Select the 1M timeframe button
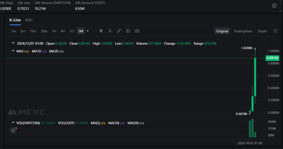Image resolution: width=283 pixels, height=149 pixels. (81, 31)
